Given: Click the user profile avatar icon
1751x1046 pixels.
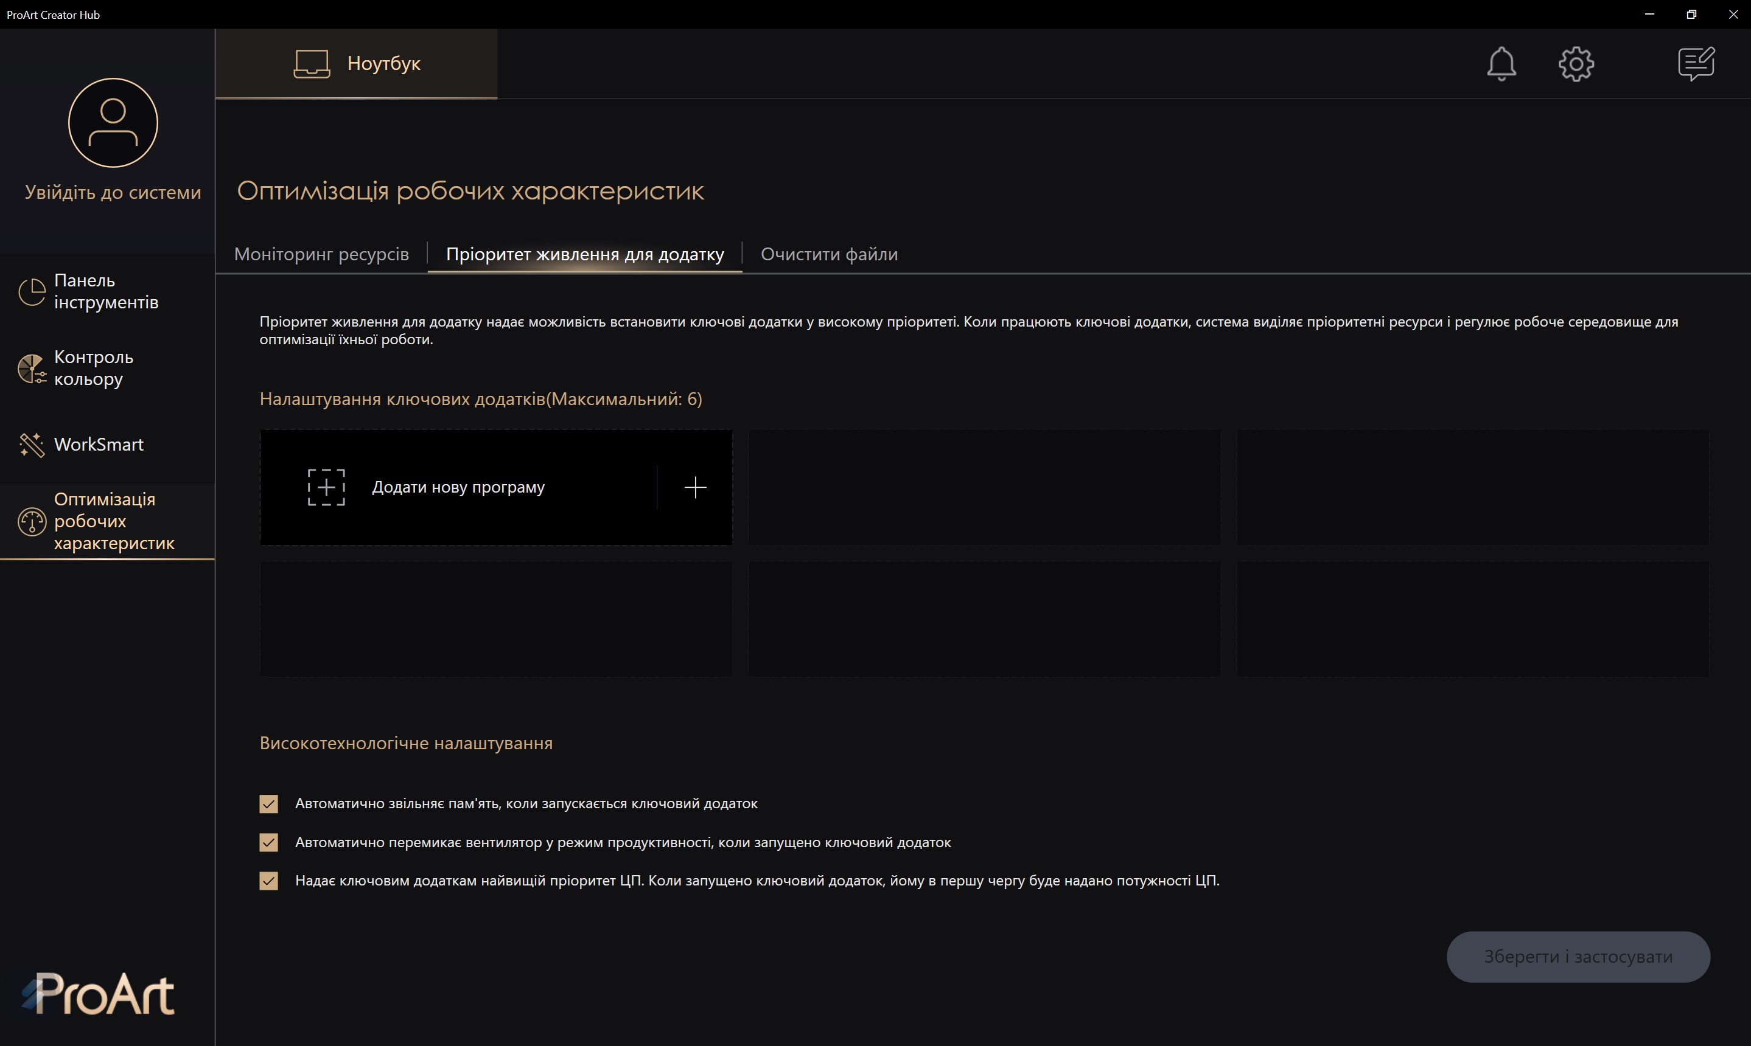Looking at the screenshot, I should point(113,123).
